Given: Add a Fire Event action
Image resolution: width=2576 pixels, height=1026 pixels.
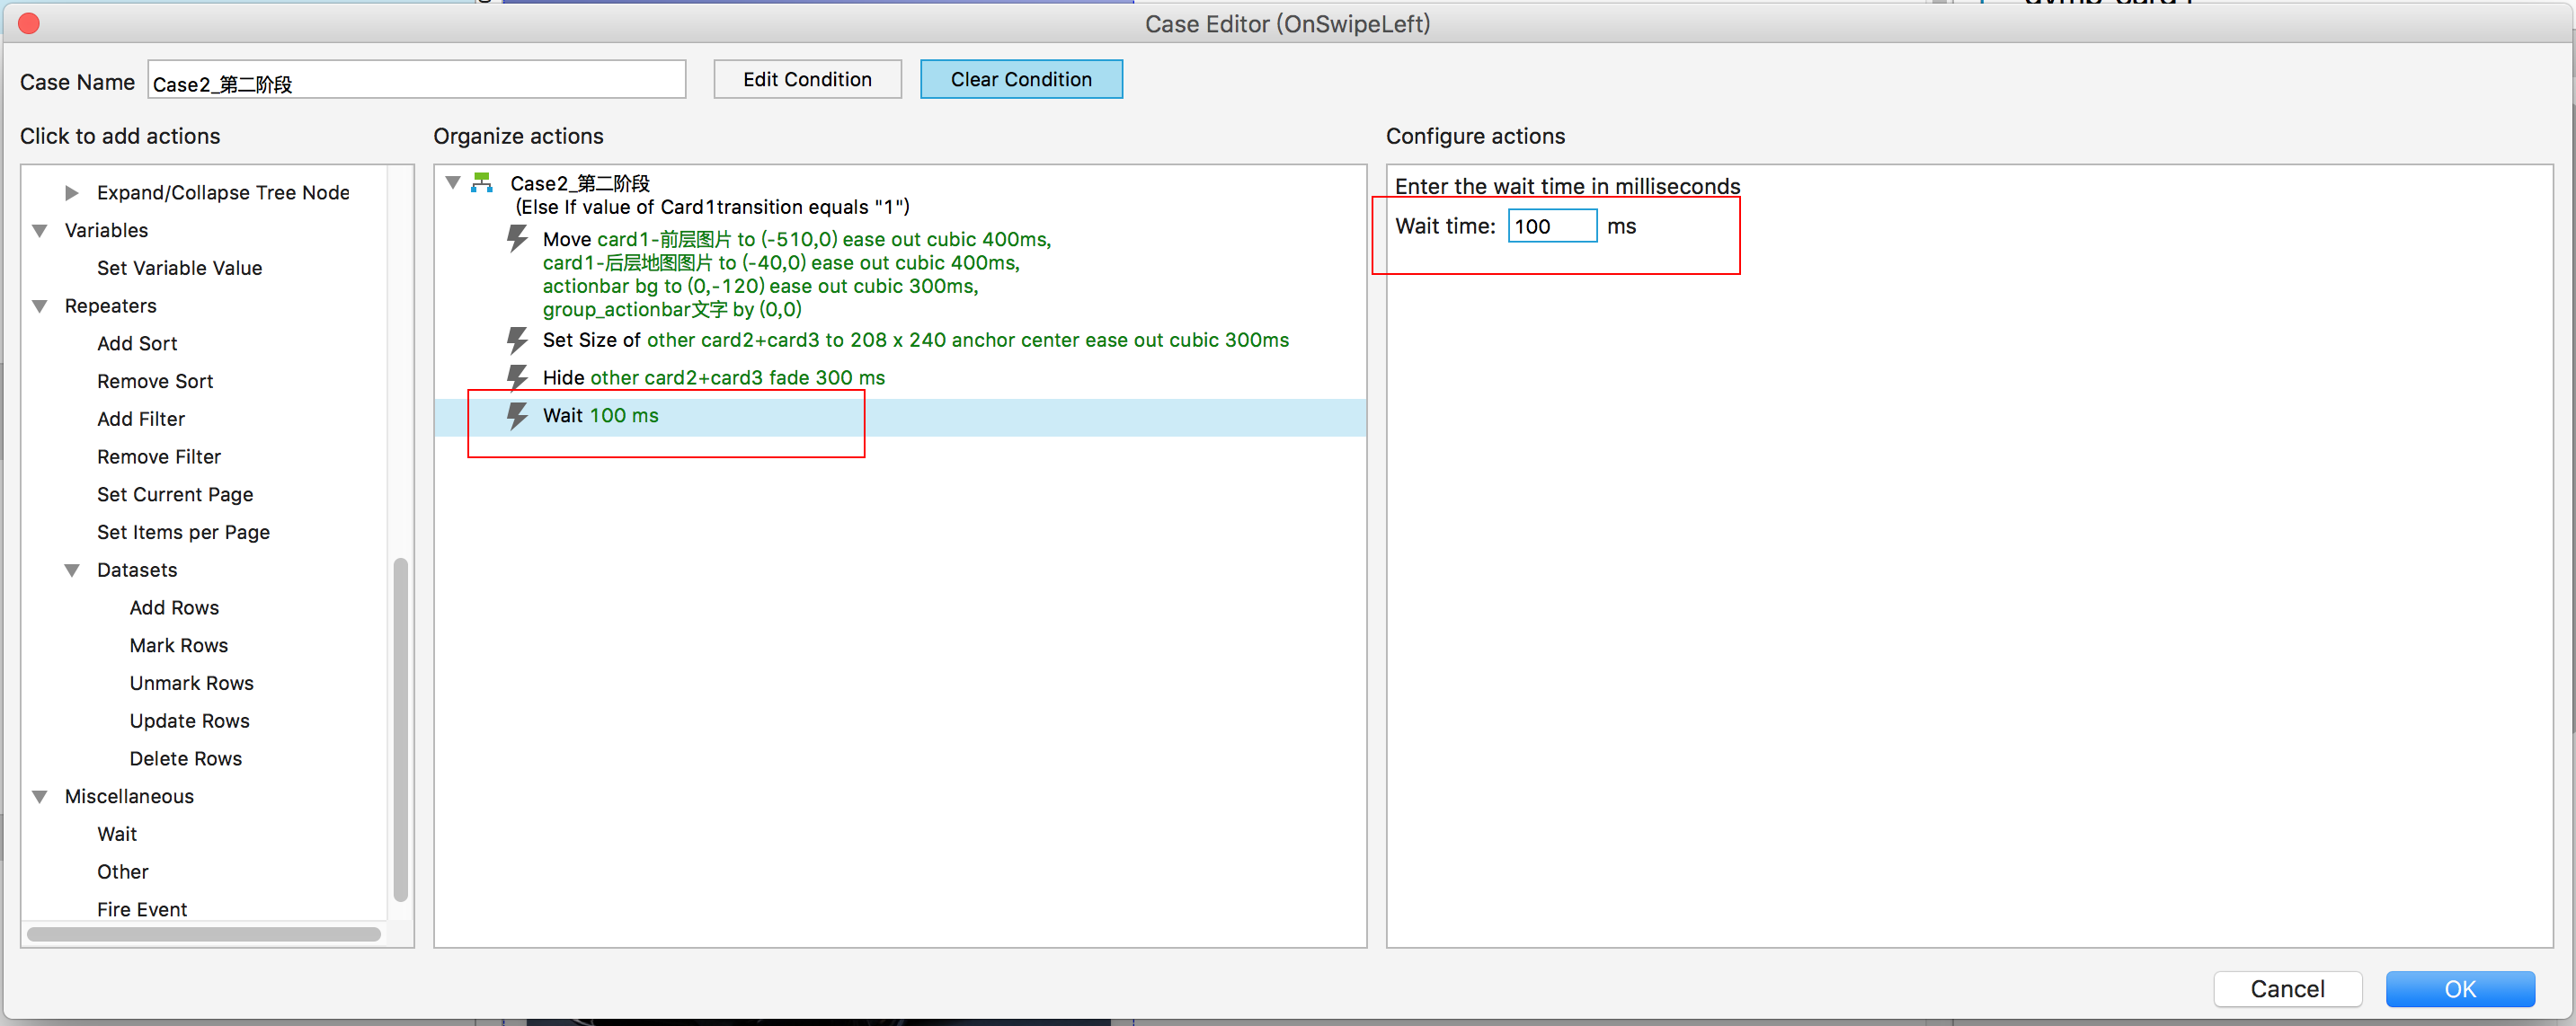Looking at the screenshot, I should coord(142,909).
